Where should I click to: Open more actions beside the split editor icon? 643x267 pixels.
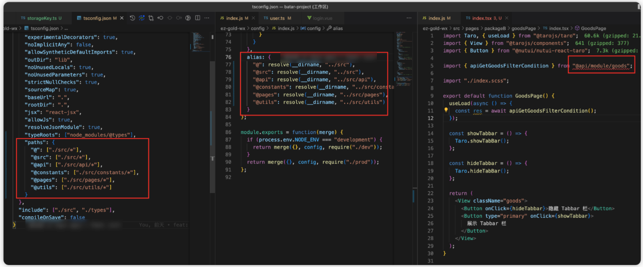207,18
